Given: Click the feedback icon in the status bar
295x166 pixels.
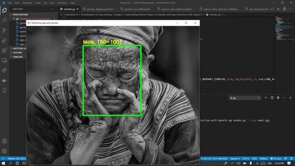Looking at the screenshot, I should (x=286, y=159).
